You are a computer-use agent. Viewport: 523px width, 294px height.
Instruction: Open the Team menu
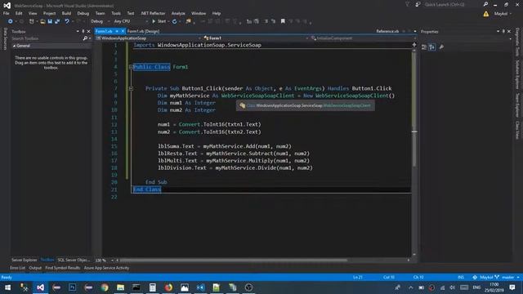pos(100,13)
